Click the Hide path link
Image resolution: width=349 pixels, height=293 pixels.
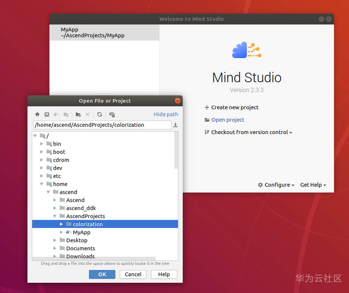pos(166,114)
